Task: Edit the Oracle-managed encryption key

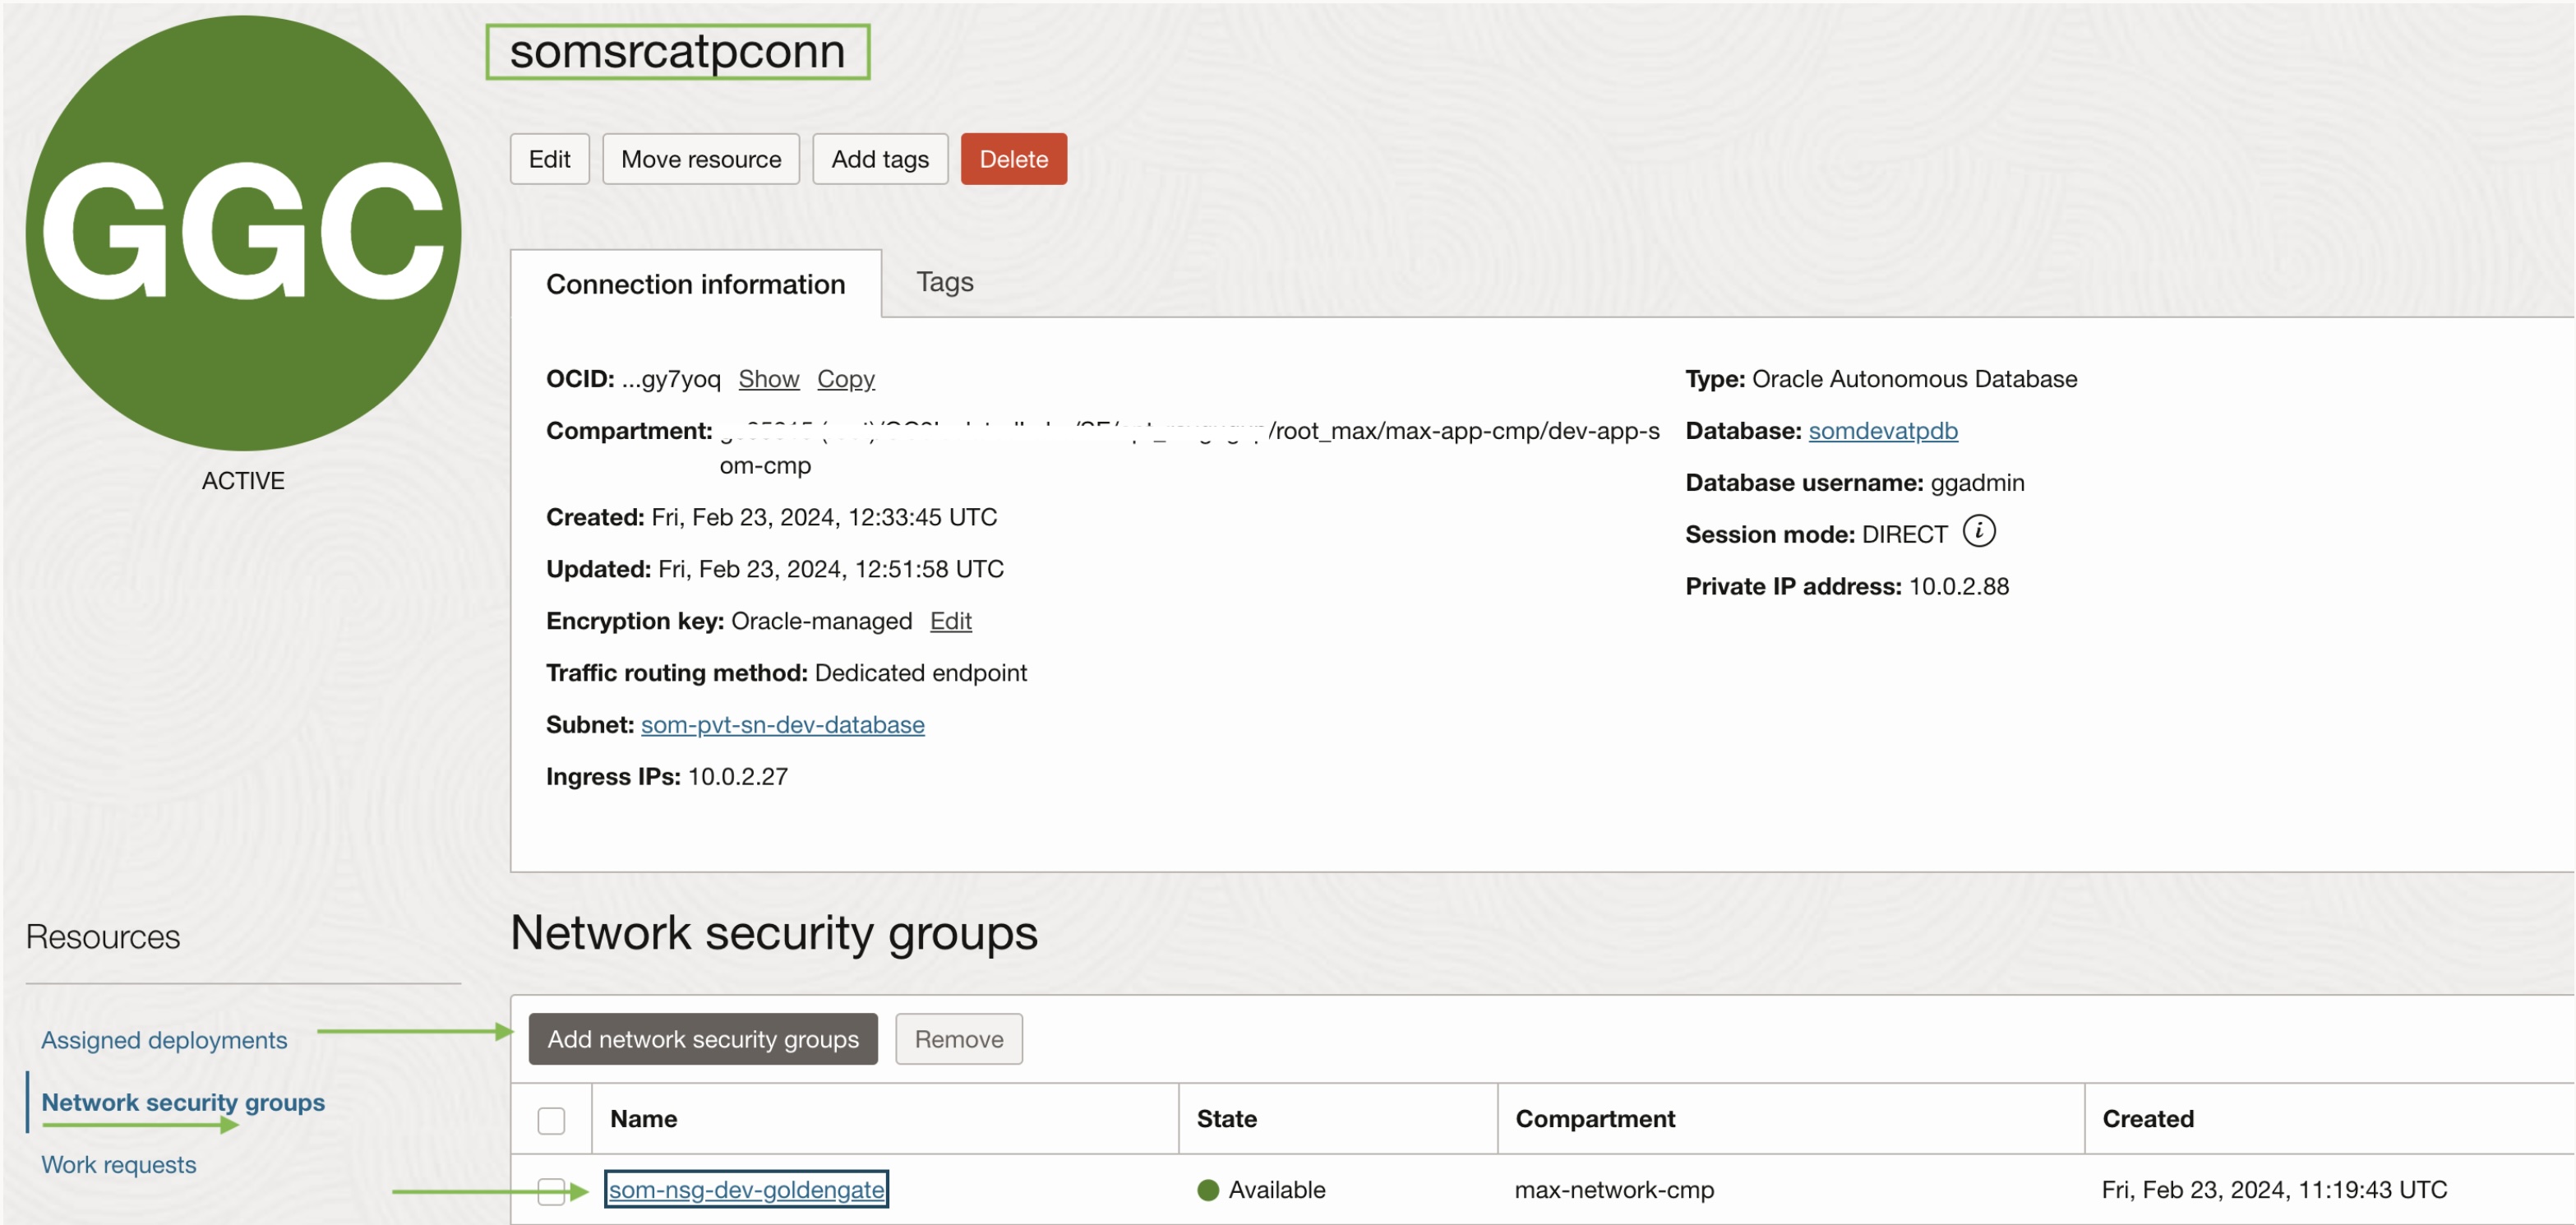Action: tap(950, 621)
